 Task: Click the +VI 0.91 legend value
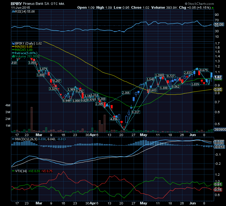(34, 171)
